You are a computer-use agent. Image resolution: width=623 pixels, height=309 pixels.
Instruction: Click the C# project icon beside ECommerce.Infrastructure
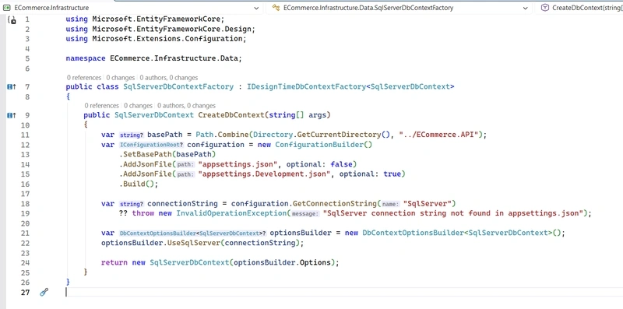tap(6, 8)
